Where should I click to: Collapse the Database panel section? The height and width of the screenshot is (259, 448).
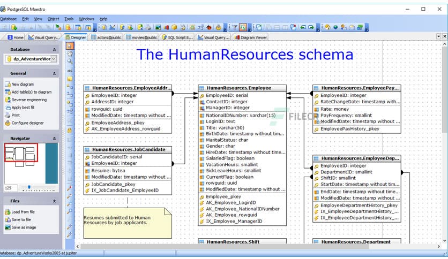pyautogui.click(x=54, y=50)
